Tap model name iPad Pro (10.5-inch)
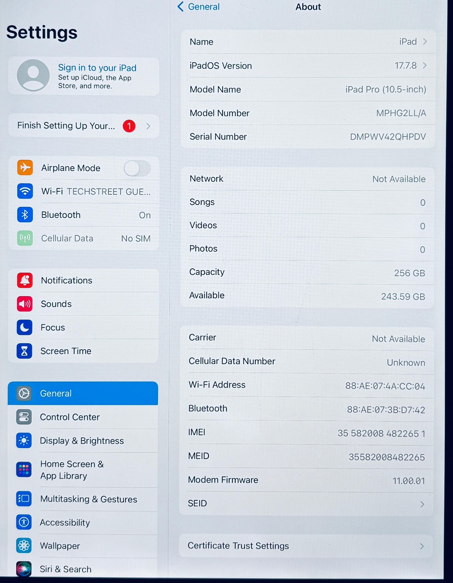Image resolution: width=453 pixels, height=583 pixels. (386, 89)
